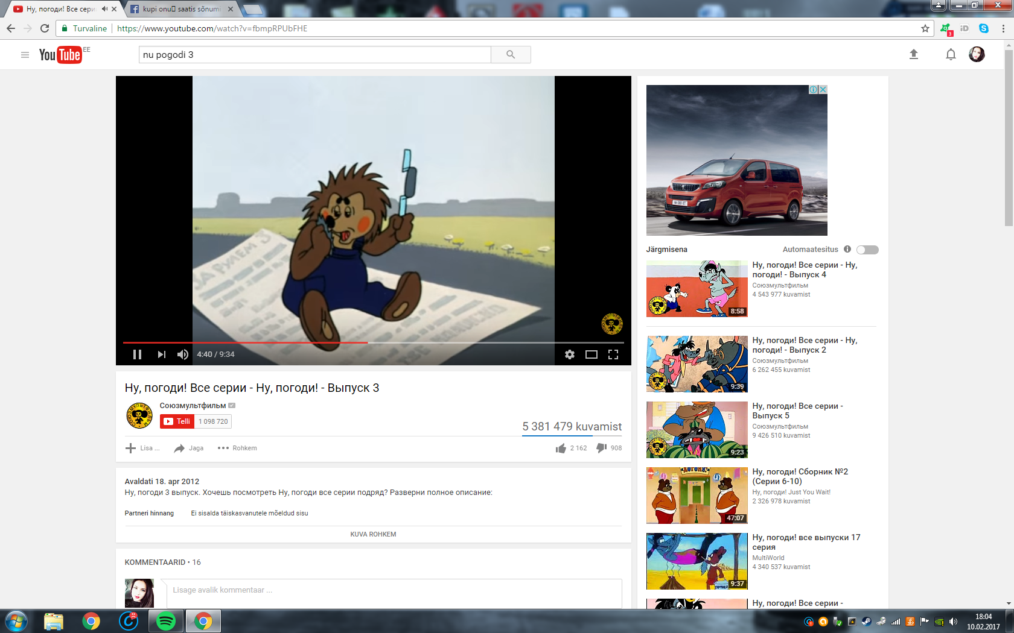
Task: Close the car advertisement
Action: 823,89
